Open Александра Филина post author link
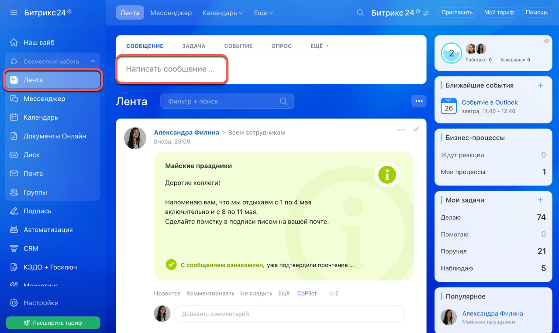The image size is (559, 333). [186, 132]
